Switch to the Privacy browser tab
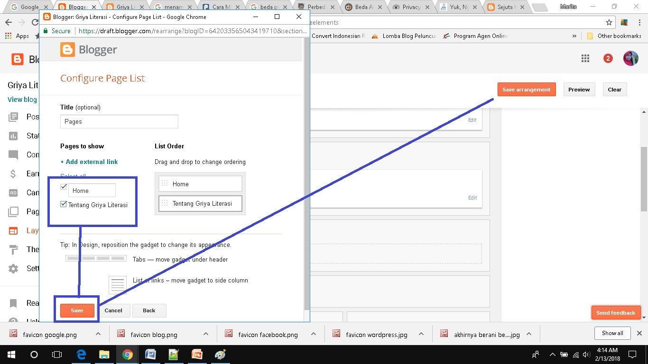This screenshot has height=364, width=648. pos(410,7)
